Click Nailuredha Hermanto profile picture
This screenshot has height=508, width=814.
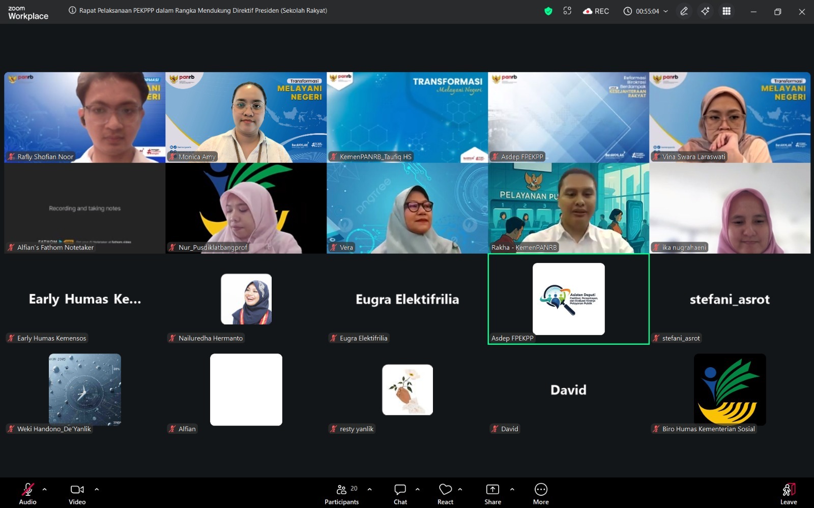click(x=246, y=299)
